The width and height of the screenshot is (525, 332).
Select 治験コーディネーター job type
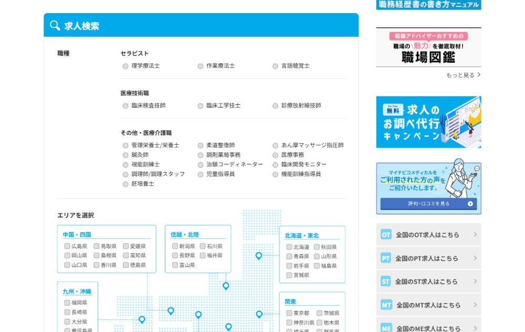[201, 165]
